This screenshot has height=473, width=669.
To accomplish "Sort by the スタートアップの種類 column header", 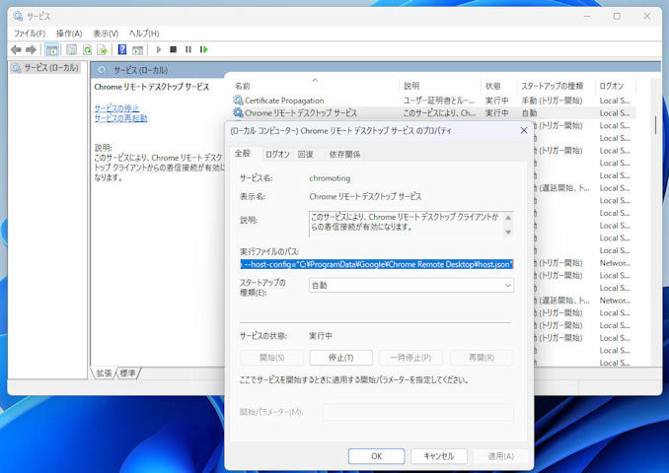I will [556, 86].
